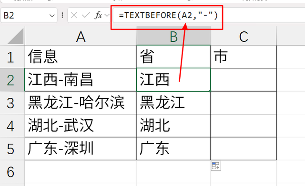Image resolution: width=305 pixels, height=186 pixels.
Task: Click header cell 市 in column C
Action: pyautogui.click(x=244, y=57)
